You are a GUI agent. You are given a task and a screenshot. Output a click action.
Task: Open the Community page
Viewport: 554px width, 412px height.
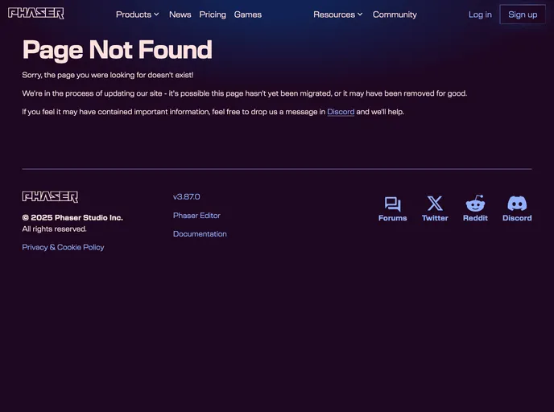(395, 14)
